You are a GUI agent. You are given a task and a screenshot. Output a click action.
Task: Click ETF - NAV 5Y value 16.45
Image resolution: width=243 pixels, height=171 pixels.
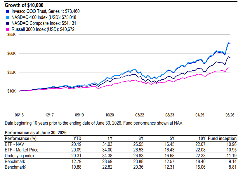169,144
